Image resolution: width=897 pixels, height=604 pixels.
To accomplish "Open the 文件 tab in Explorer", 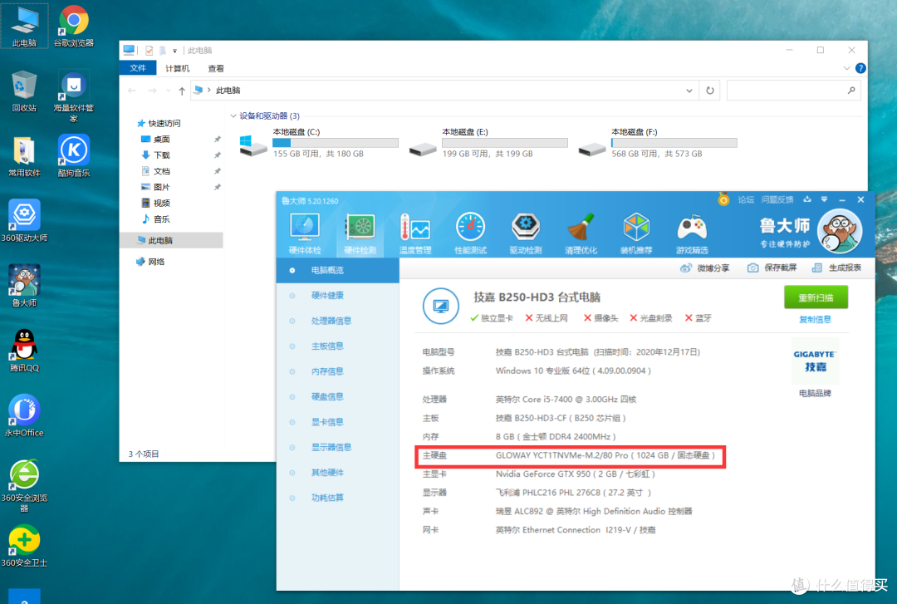I will (x=138, y=68).
